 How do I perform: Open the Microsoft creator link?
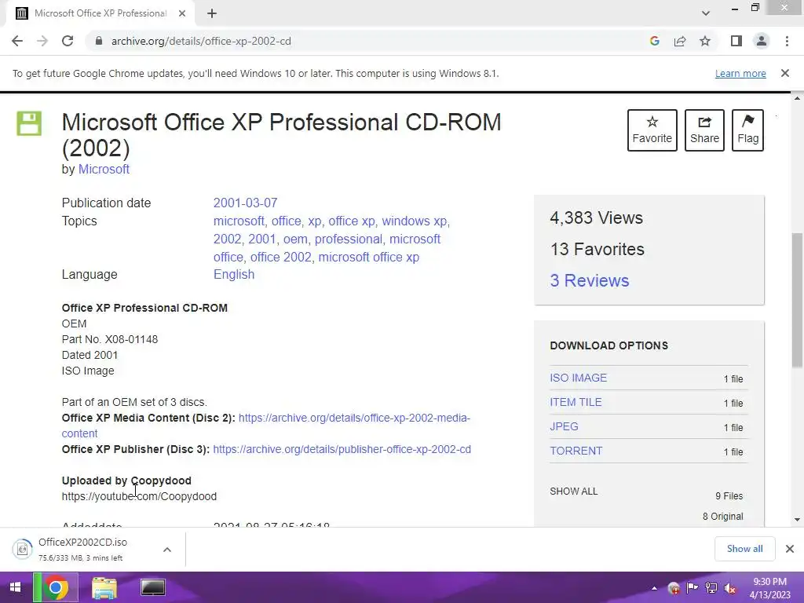coord(104,170)
